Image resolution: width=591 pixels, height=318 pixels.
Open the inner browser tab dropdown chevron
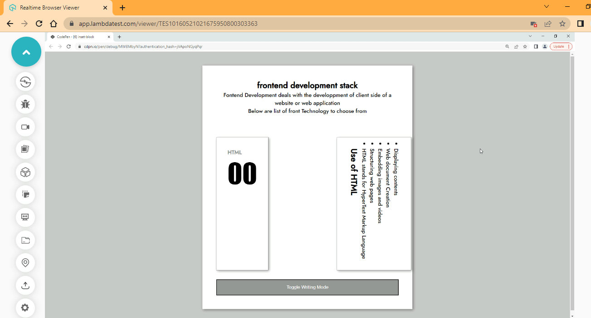[530, 36]
